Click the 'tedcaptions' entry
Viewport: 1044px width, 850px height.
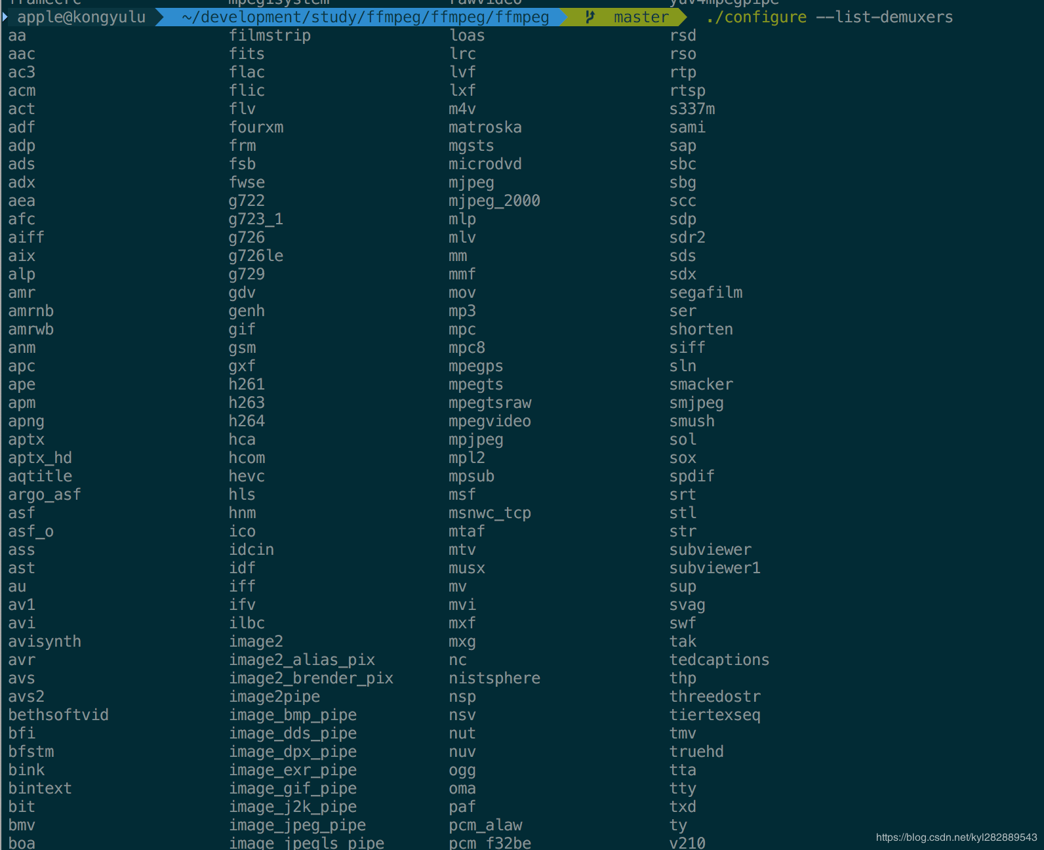pos(720,660)
